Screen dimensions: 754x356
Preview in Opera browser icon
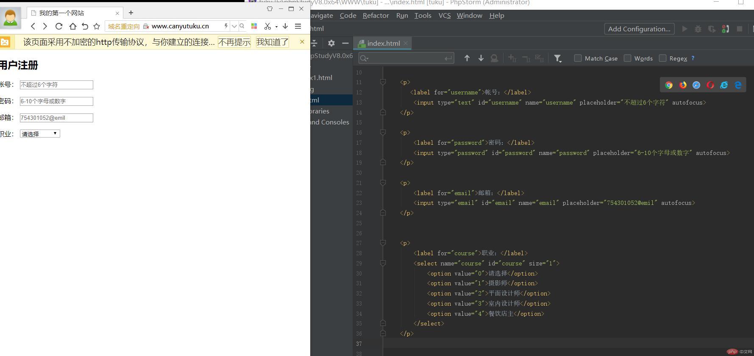click(x=710, y=85)
